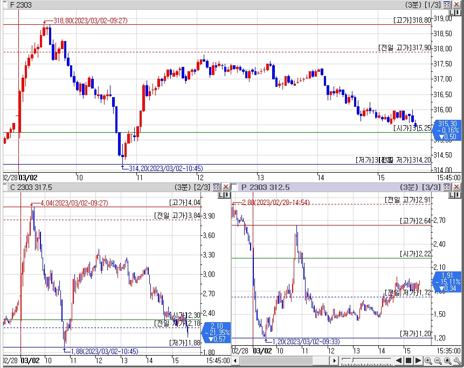The image size is (464, 368).
Task: Click the (3분) [2/3] interval label
Action: point(192,187)
